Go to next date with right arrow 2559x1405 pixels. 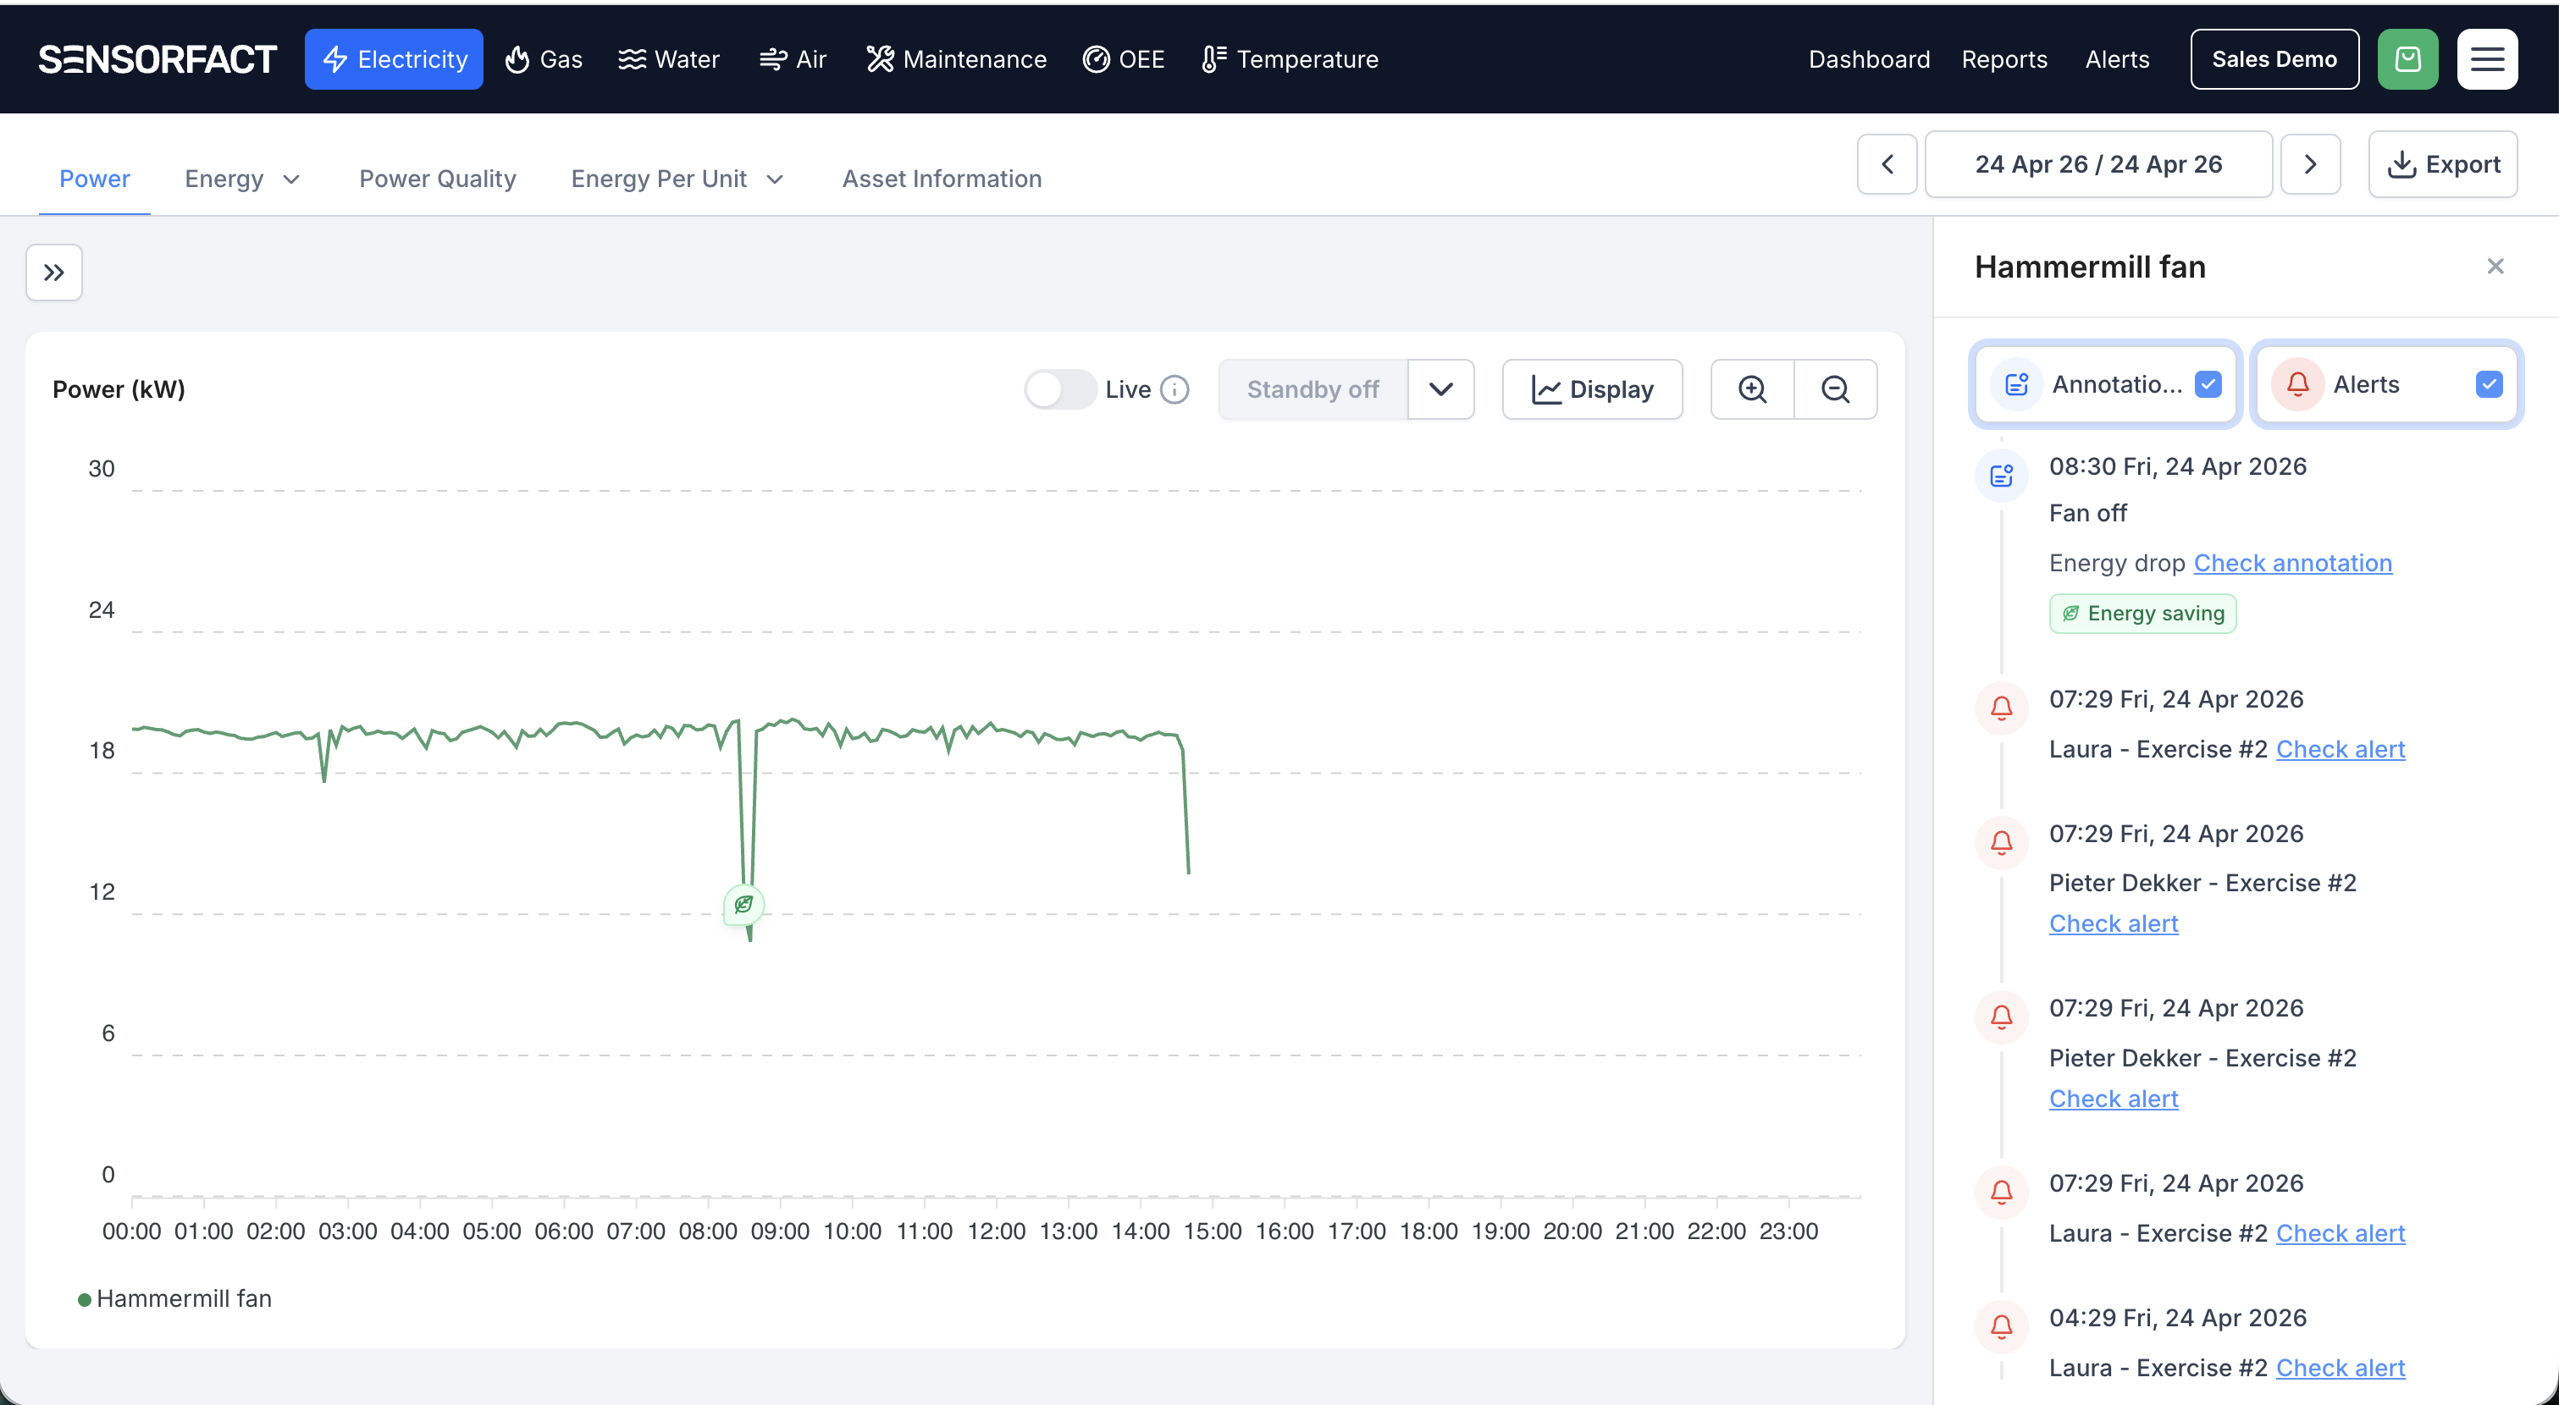pos(2310,164)
